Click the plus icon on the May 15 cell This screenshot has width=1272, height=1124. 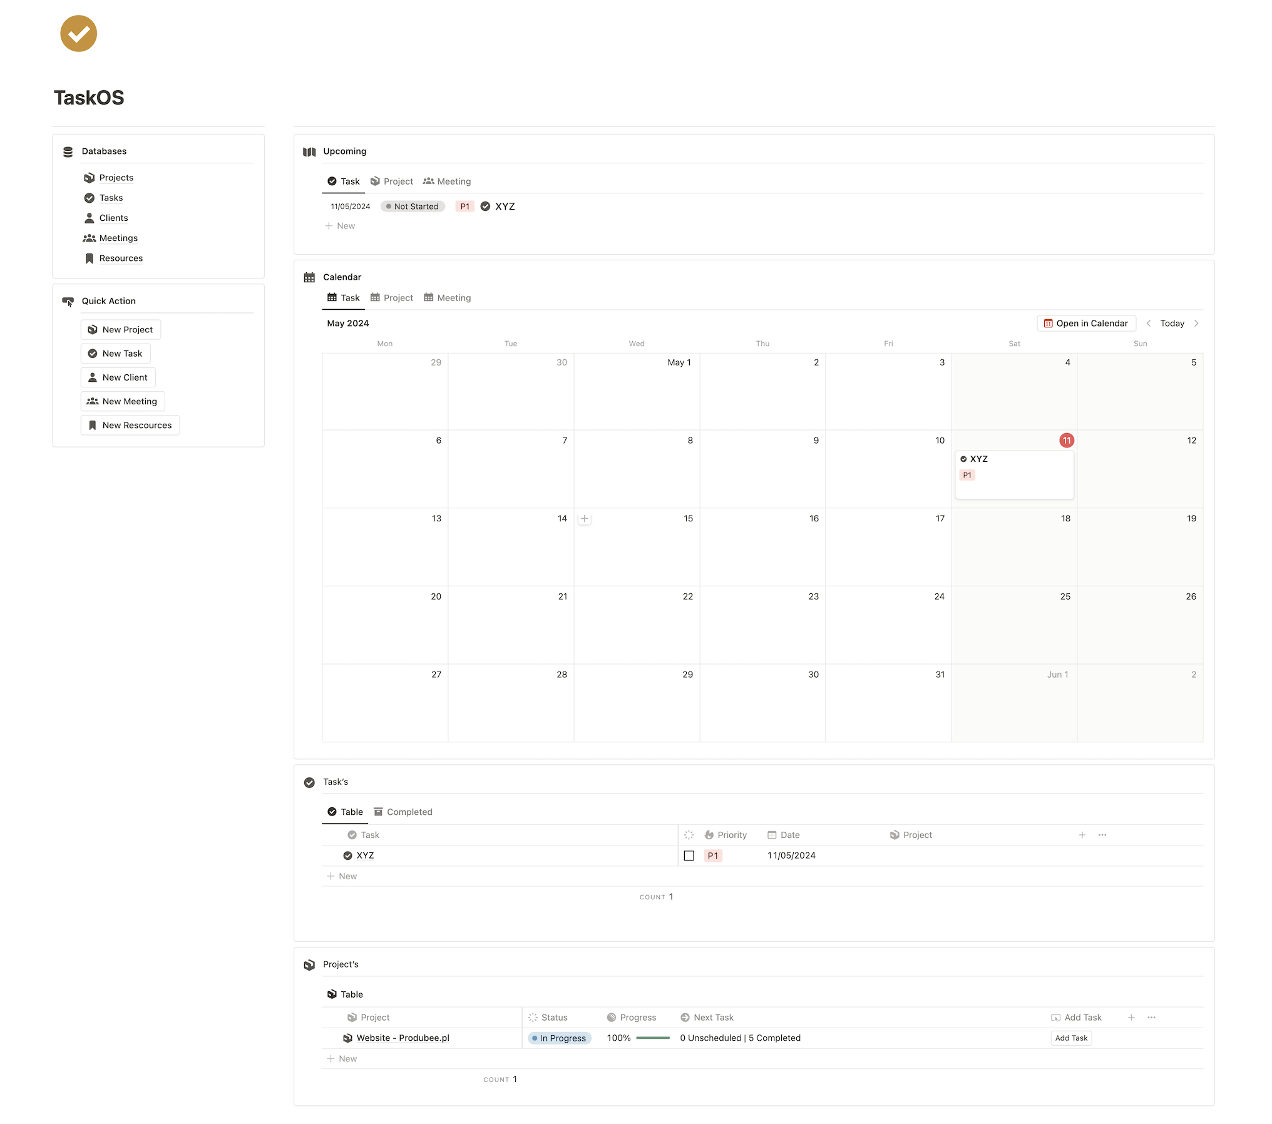pyautogui.click(x=584, y=519)
